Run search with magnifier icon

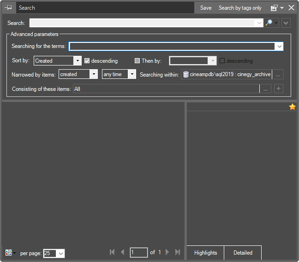click(x=269, y=23)
